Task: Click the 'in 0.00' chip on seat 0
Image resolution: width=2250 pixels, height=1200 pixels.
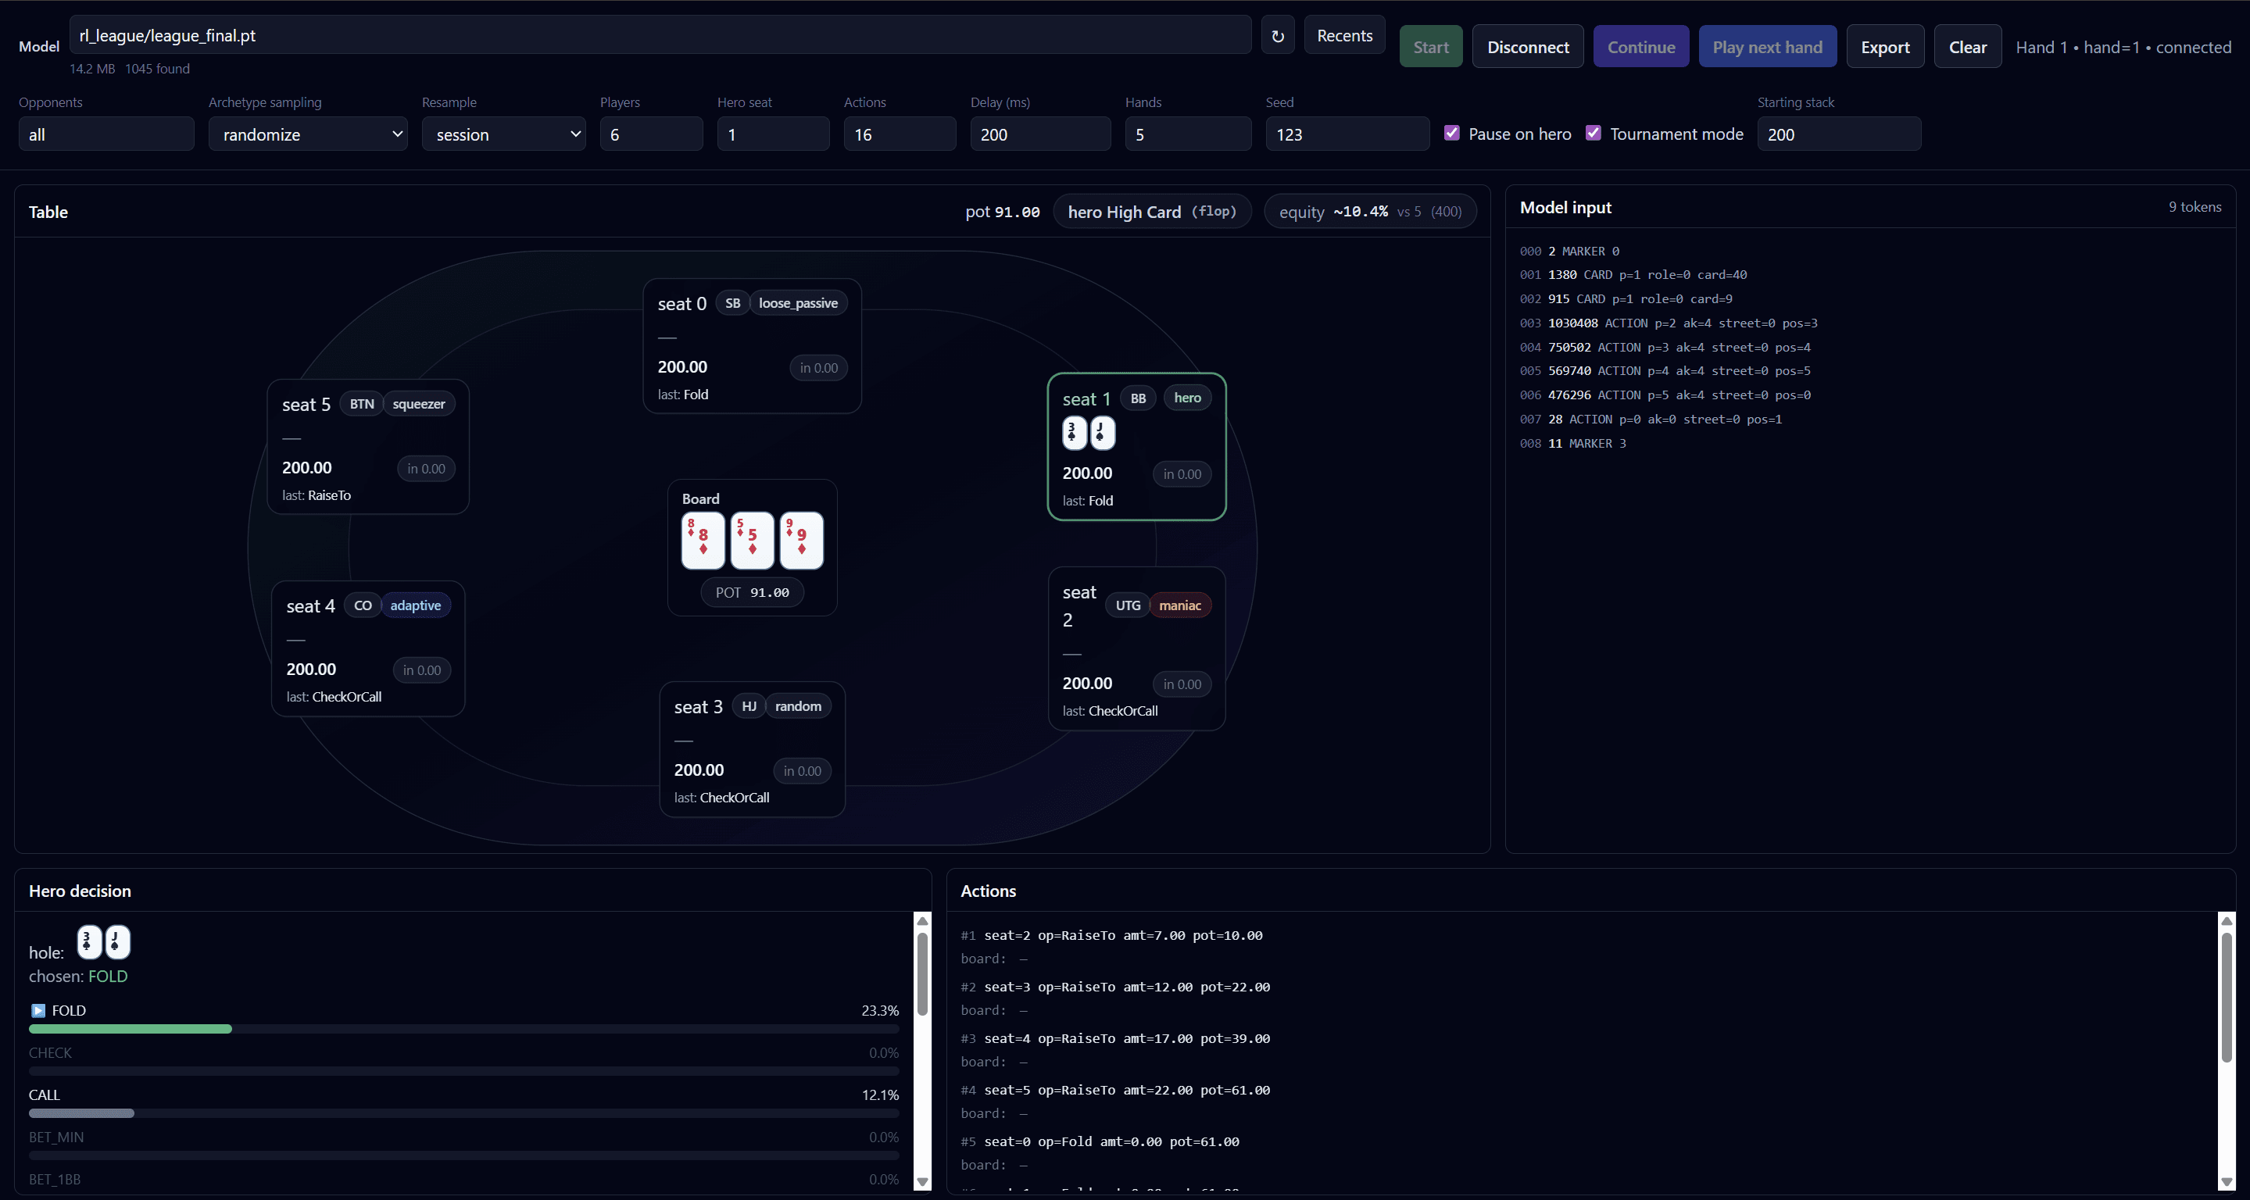Action: coord(818,368)
